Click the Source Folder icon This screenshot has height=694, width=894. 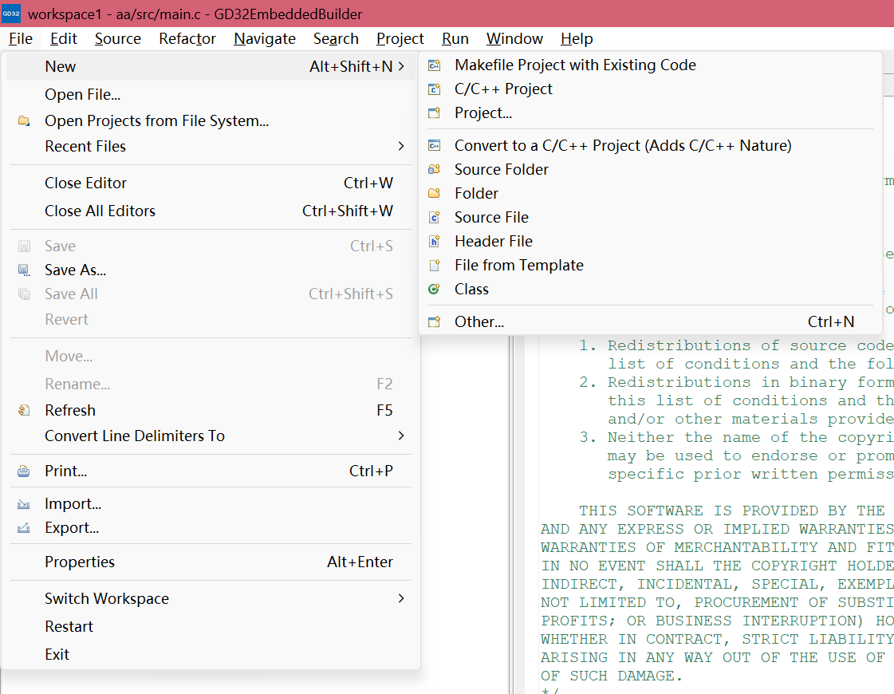[435, 169]
